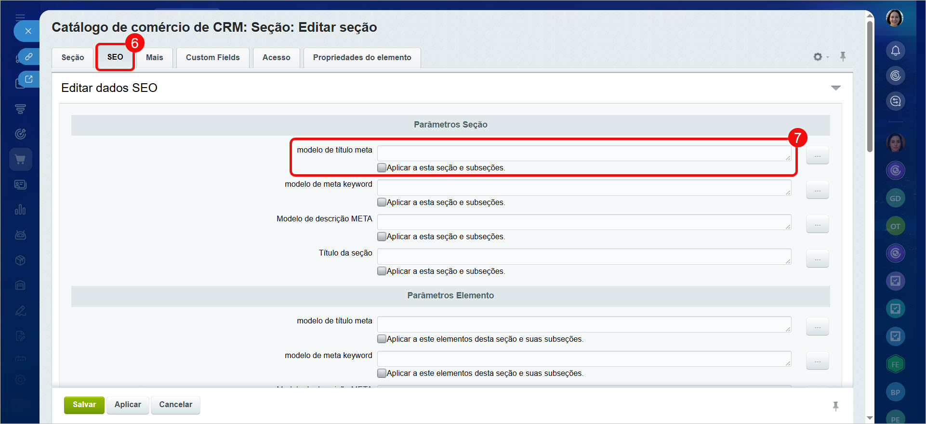Close the slider panel with X
This screenshot has width=926, height=424.
coord(28,31)
